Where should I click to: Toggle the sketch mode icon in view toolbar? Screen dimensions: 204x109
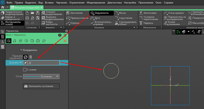pyautogui.click(x=178, y=32)
